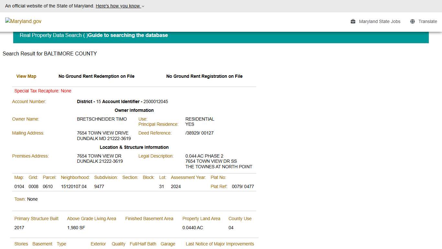Click the Plat Ref value 0079/0477
The image size is (442, 249).
(243, 186)
